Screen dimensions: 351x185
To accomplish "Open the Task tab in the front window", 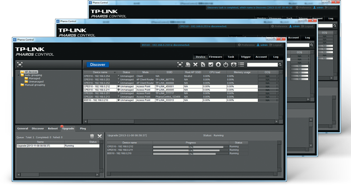I will (231, 57).
